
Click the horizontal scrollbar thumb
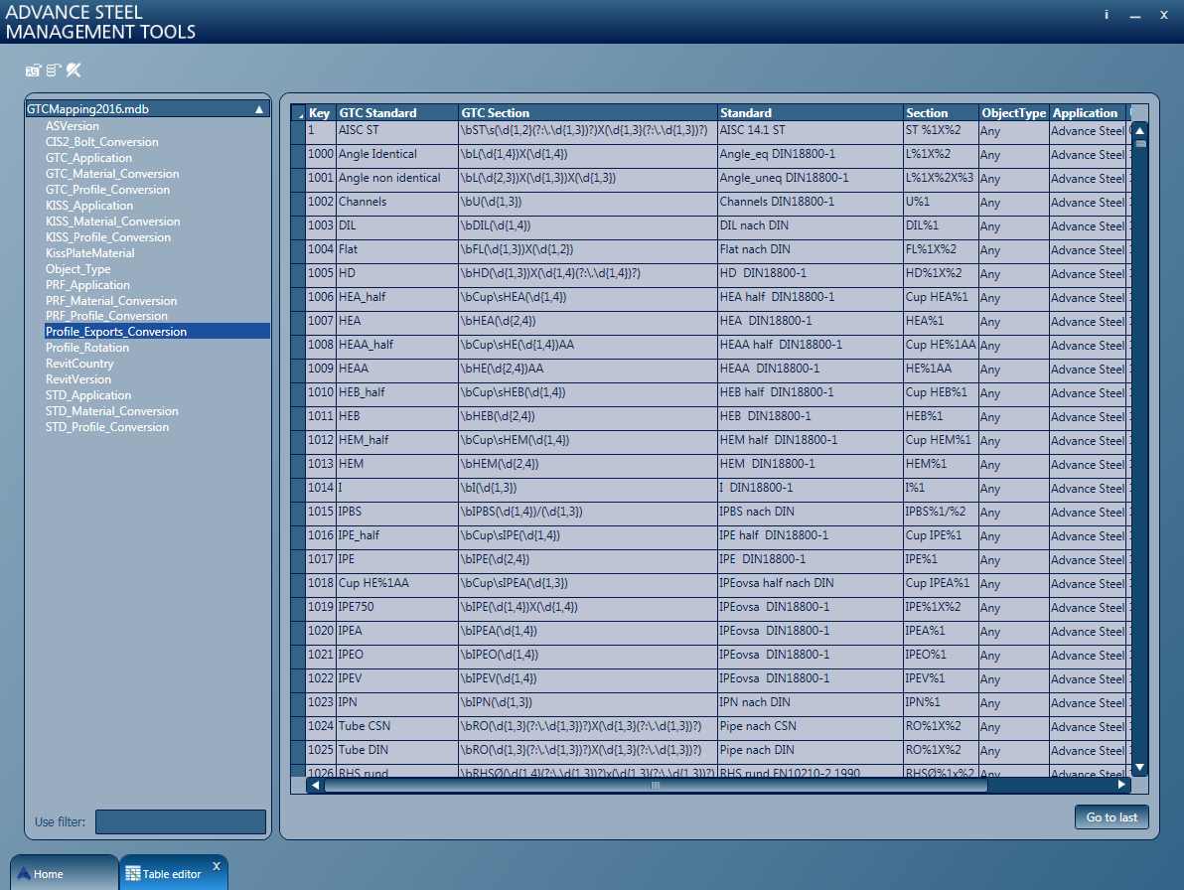pyautogui.click(x=656, y=785)
